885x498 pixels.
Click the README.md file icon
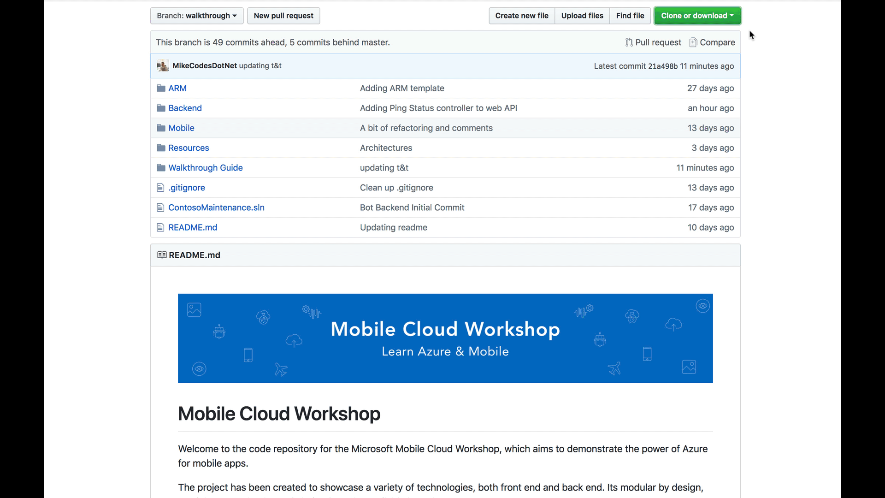[160, 227]
